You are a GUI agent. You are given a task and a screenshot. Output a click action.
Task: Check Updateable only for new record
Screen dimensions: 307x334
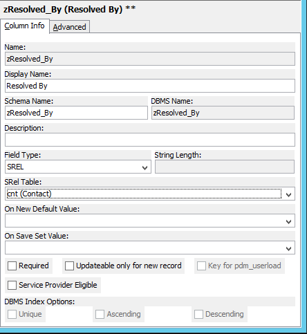[69, 266]
